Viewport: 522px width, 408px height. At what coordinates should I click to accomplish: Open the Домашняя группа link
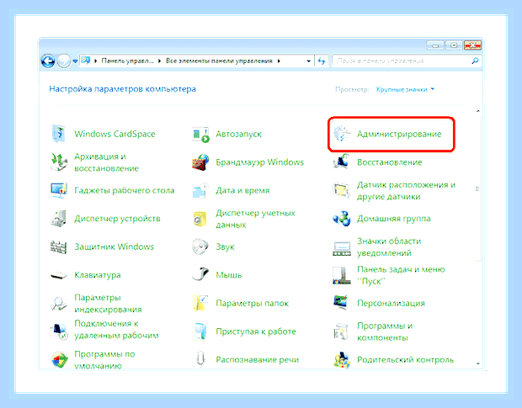click(x=394, y=219)
